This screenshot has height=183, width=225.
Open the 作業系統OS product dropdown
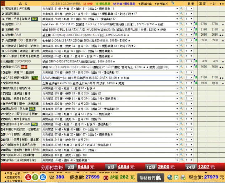click(110, 155)
